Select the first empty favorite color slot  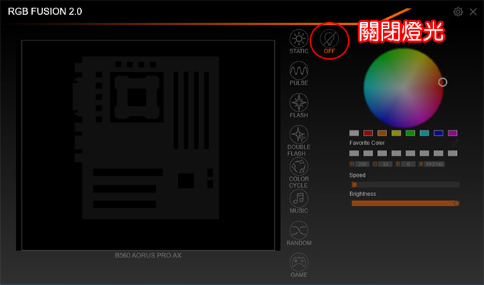coord(354,153)
